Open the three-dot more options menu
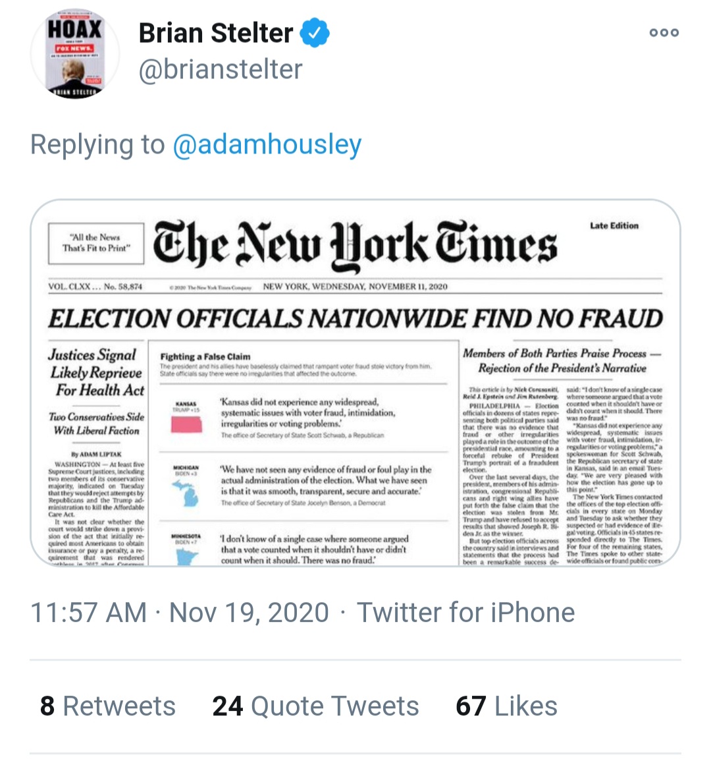Viewport: 711px width, 759px height. 664,32
